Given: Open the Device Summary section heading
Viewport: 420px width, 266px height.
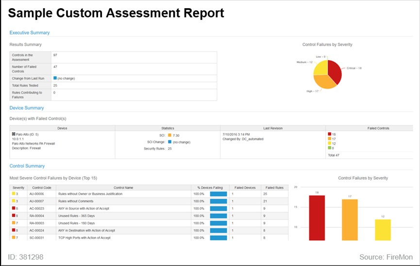Looking at the screenshot, I should coord(27,108).
